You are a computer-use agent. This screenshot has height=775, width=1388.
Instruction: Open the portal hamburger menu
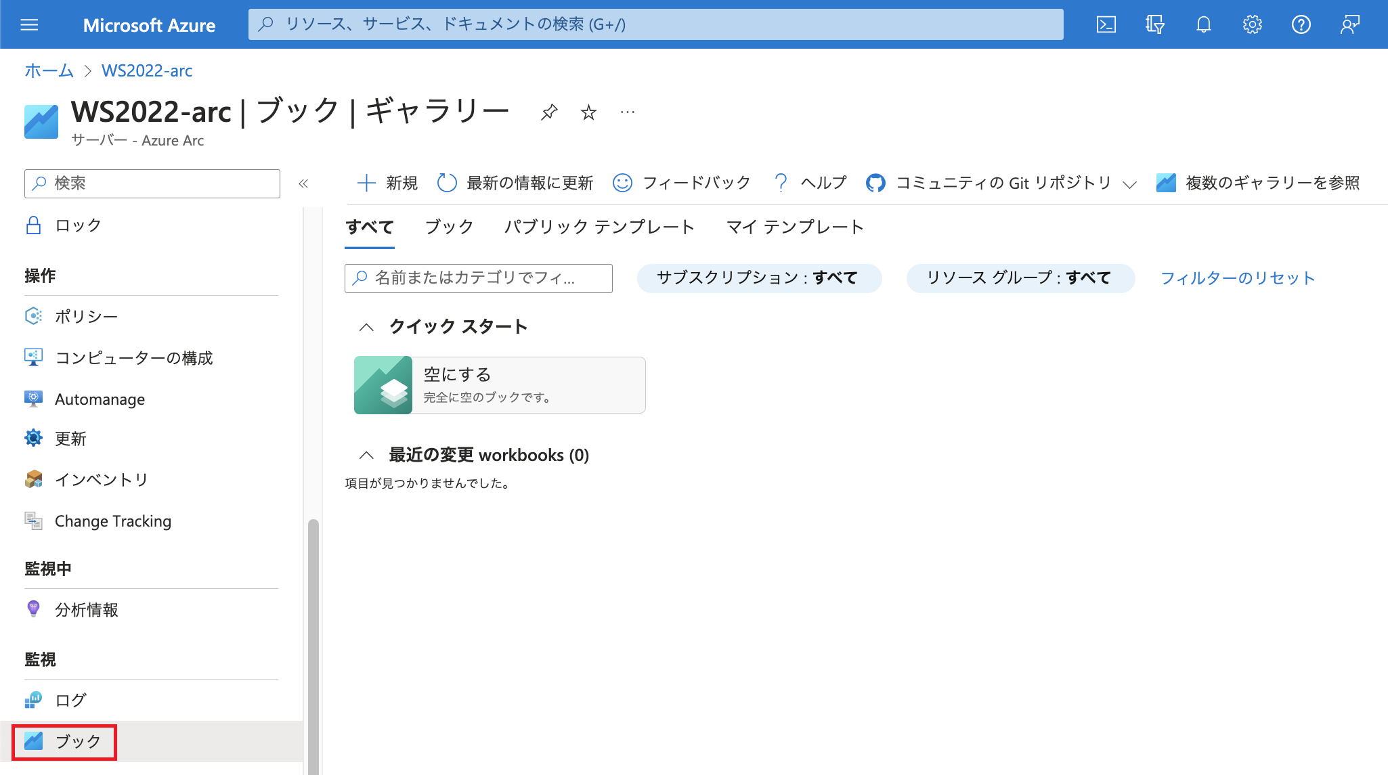coord(29,25)
